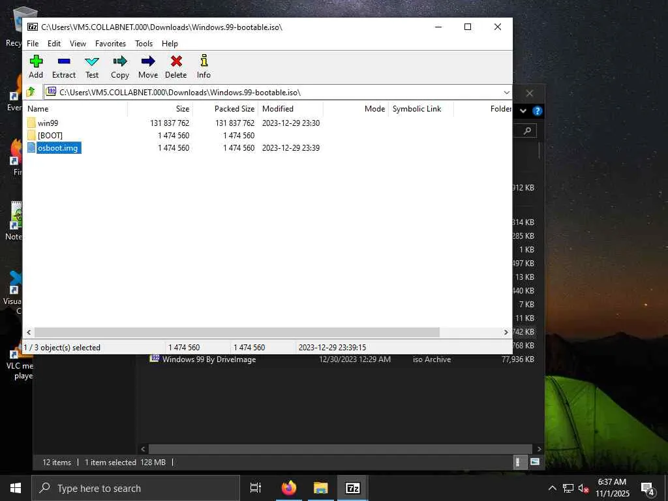Click the 131 837 762 size cell
668x501 pixels.
click(x=170, y=123)
